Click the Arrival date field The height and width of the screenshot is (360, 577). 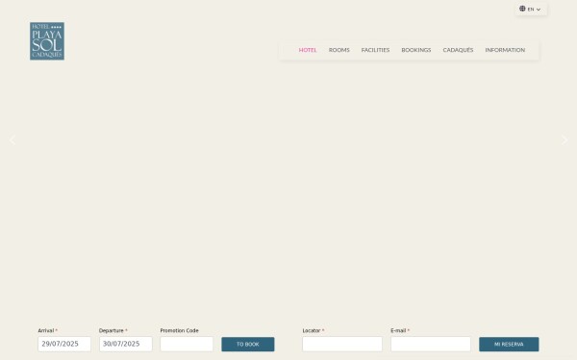pyautogui.click(x=64, y=345)
